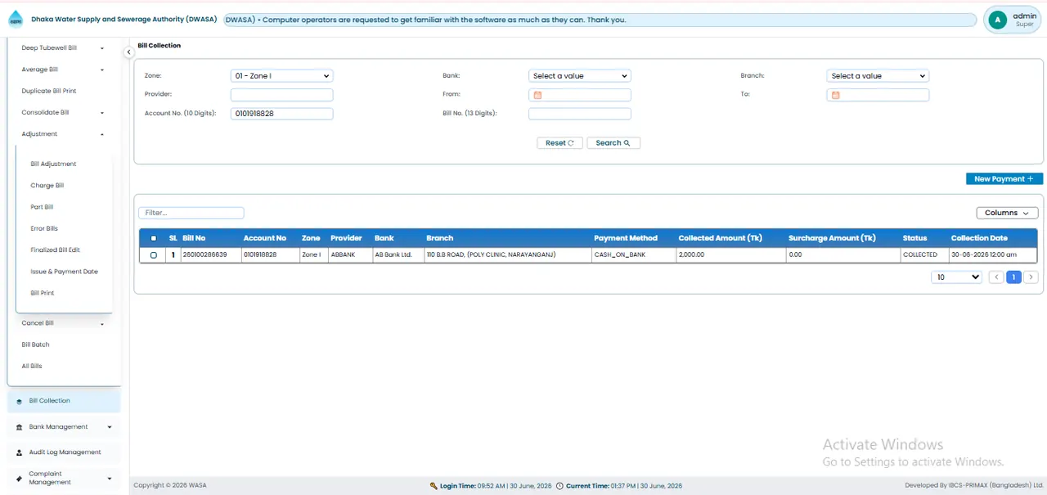Open the To date calendar icon
The height and width of the screenshot is (495, 1047).
(836, 95)
